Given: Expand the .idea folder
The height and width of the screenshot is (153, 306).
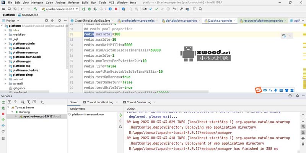Looking at the screenshot, I should pos(5,30).
